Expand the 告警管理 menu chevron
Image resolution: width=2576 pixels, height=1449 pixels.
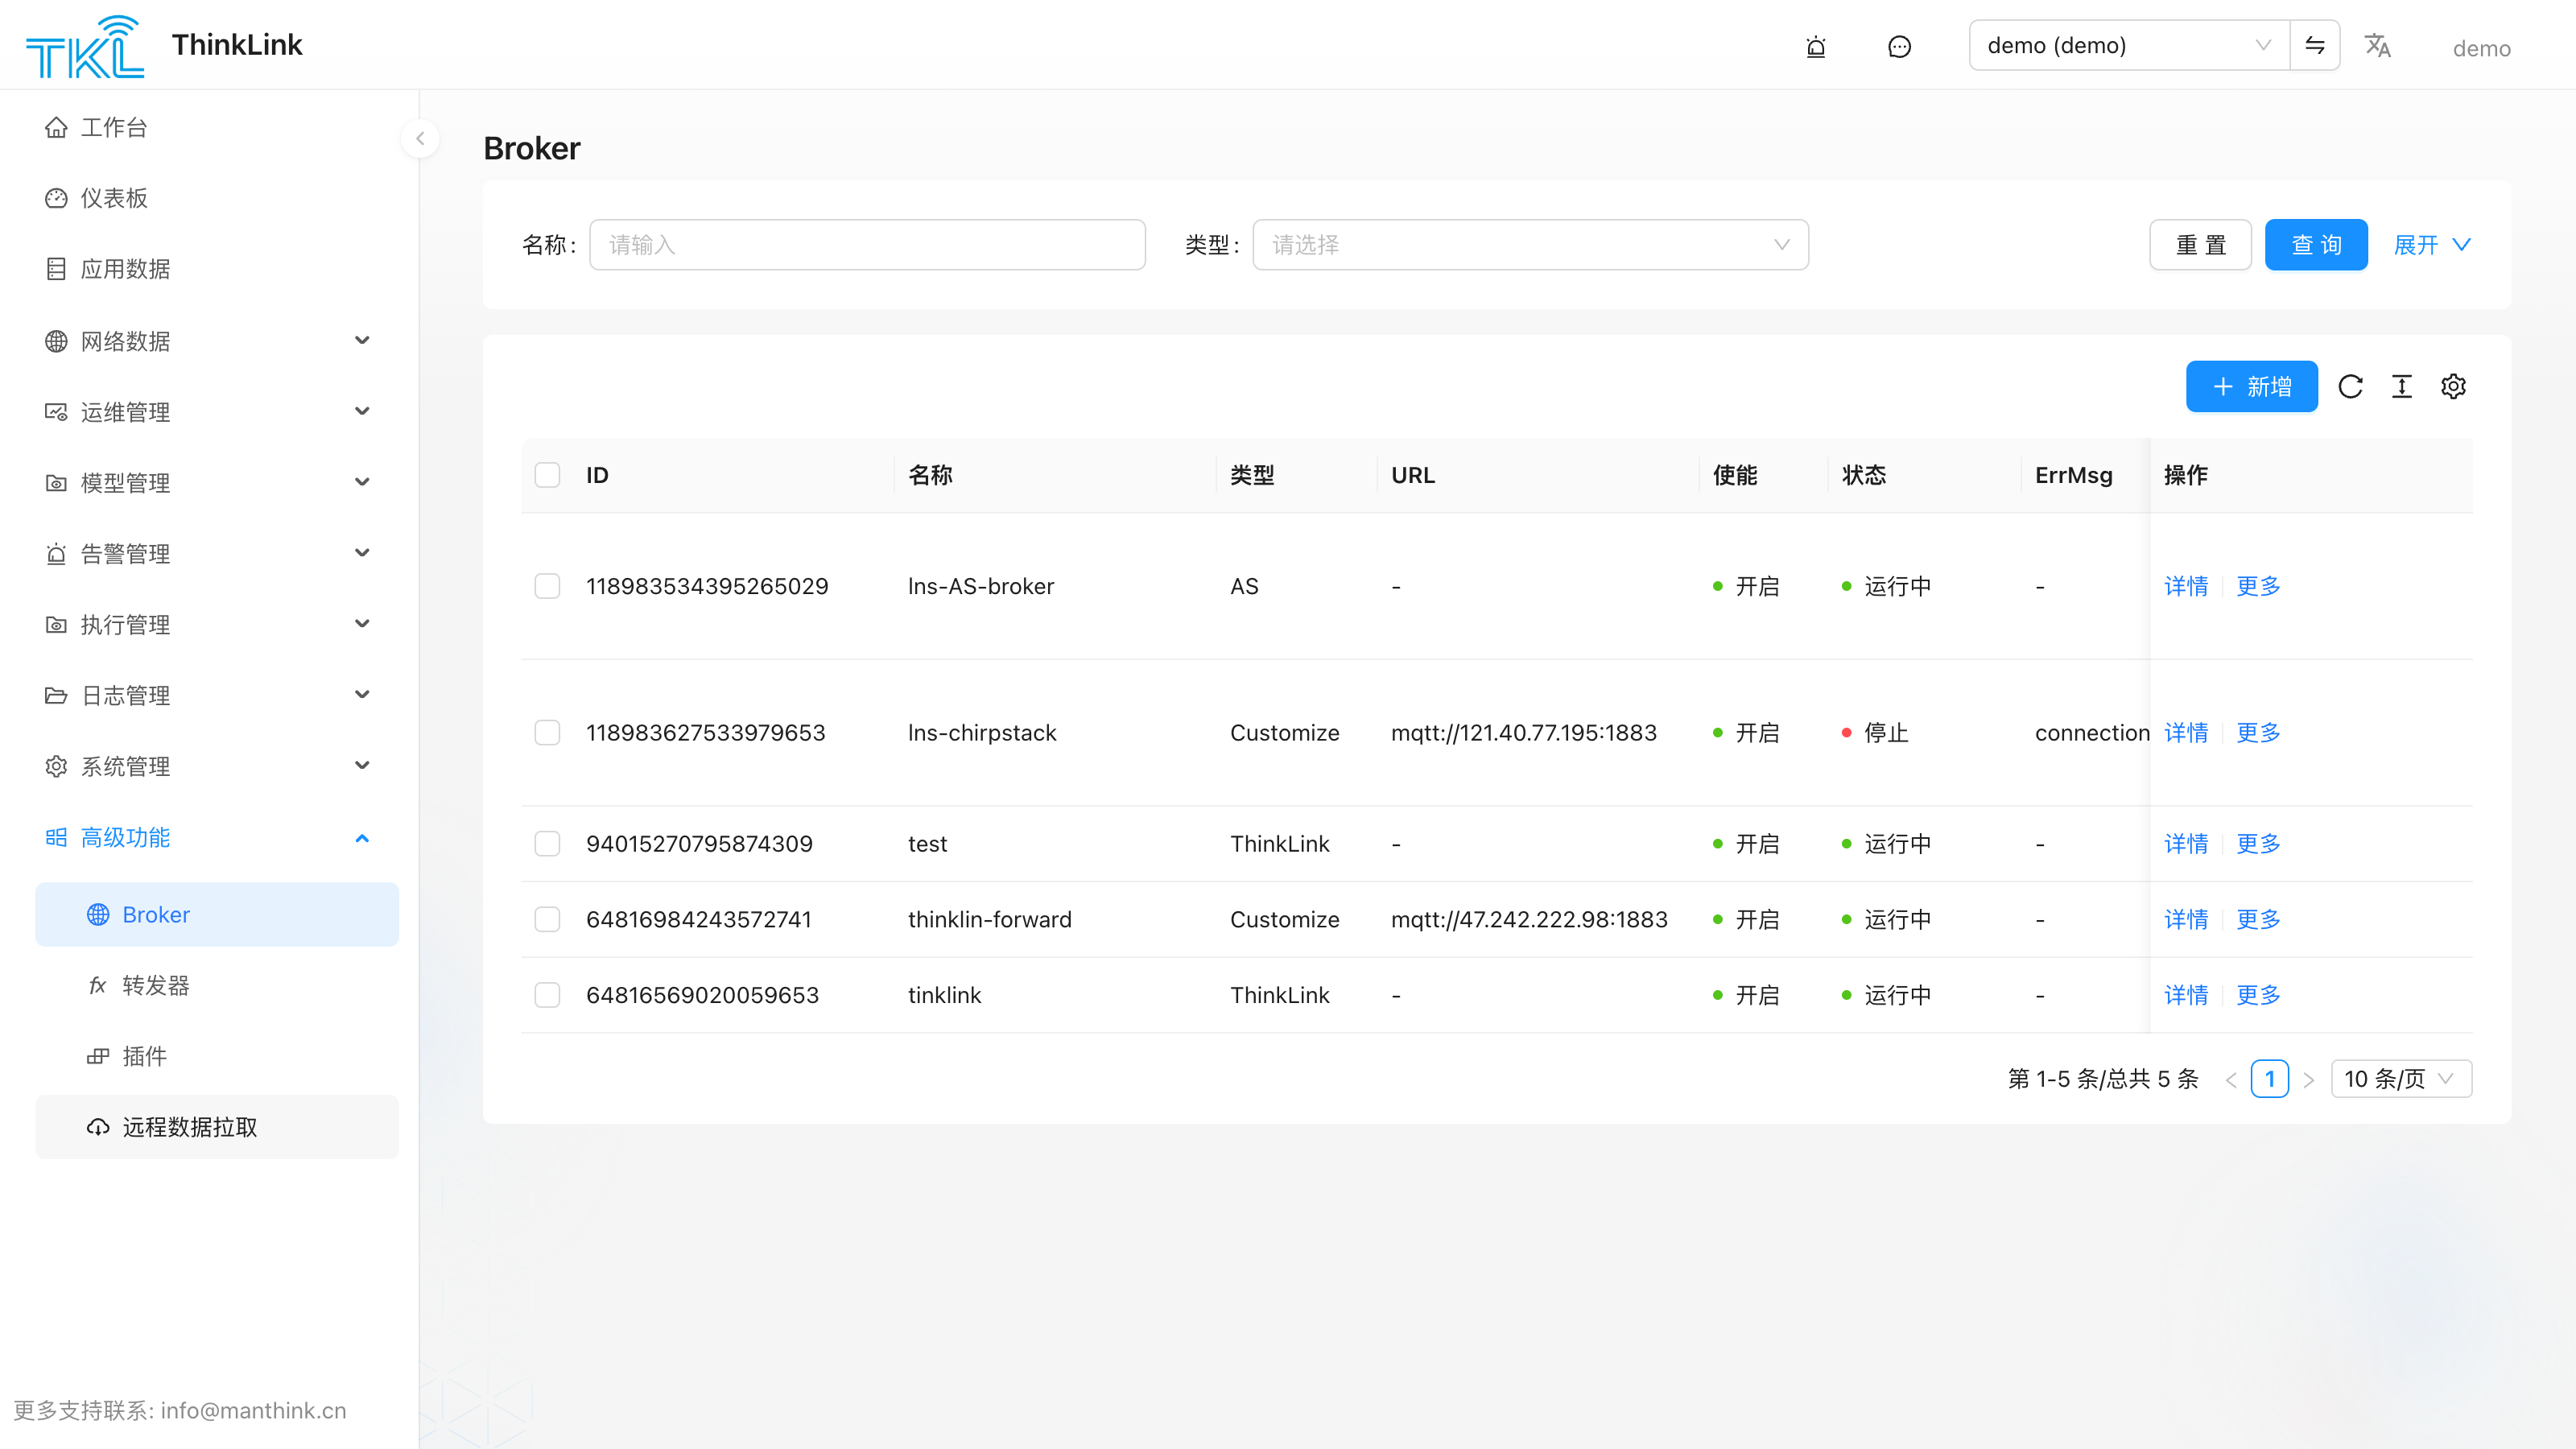point(362,554)
